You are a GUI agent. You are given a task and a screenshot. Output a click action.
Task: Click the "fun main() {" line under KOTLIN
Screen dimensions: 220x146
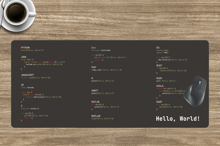(97, 104)
